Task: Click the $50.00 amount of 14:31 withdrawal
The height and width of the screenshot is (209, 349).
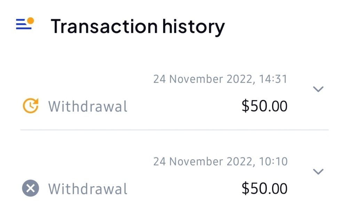Action: pos(264,106)
